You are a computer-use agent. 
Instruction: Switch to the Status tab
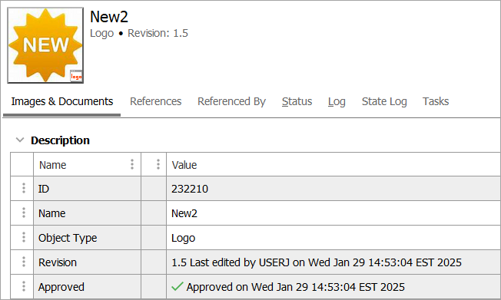coord(297,101)
